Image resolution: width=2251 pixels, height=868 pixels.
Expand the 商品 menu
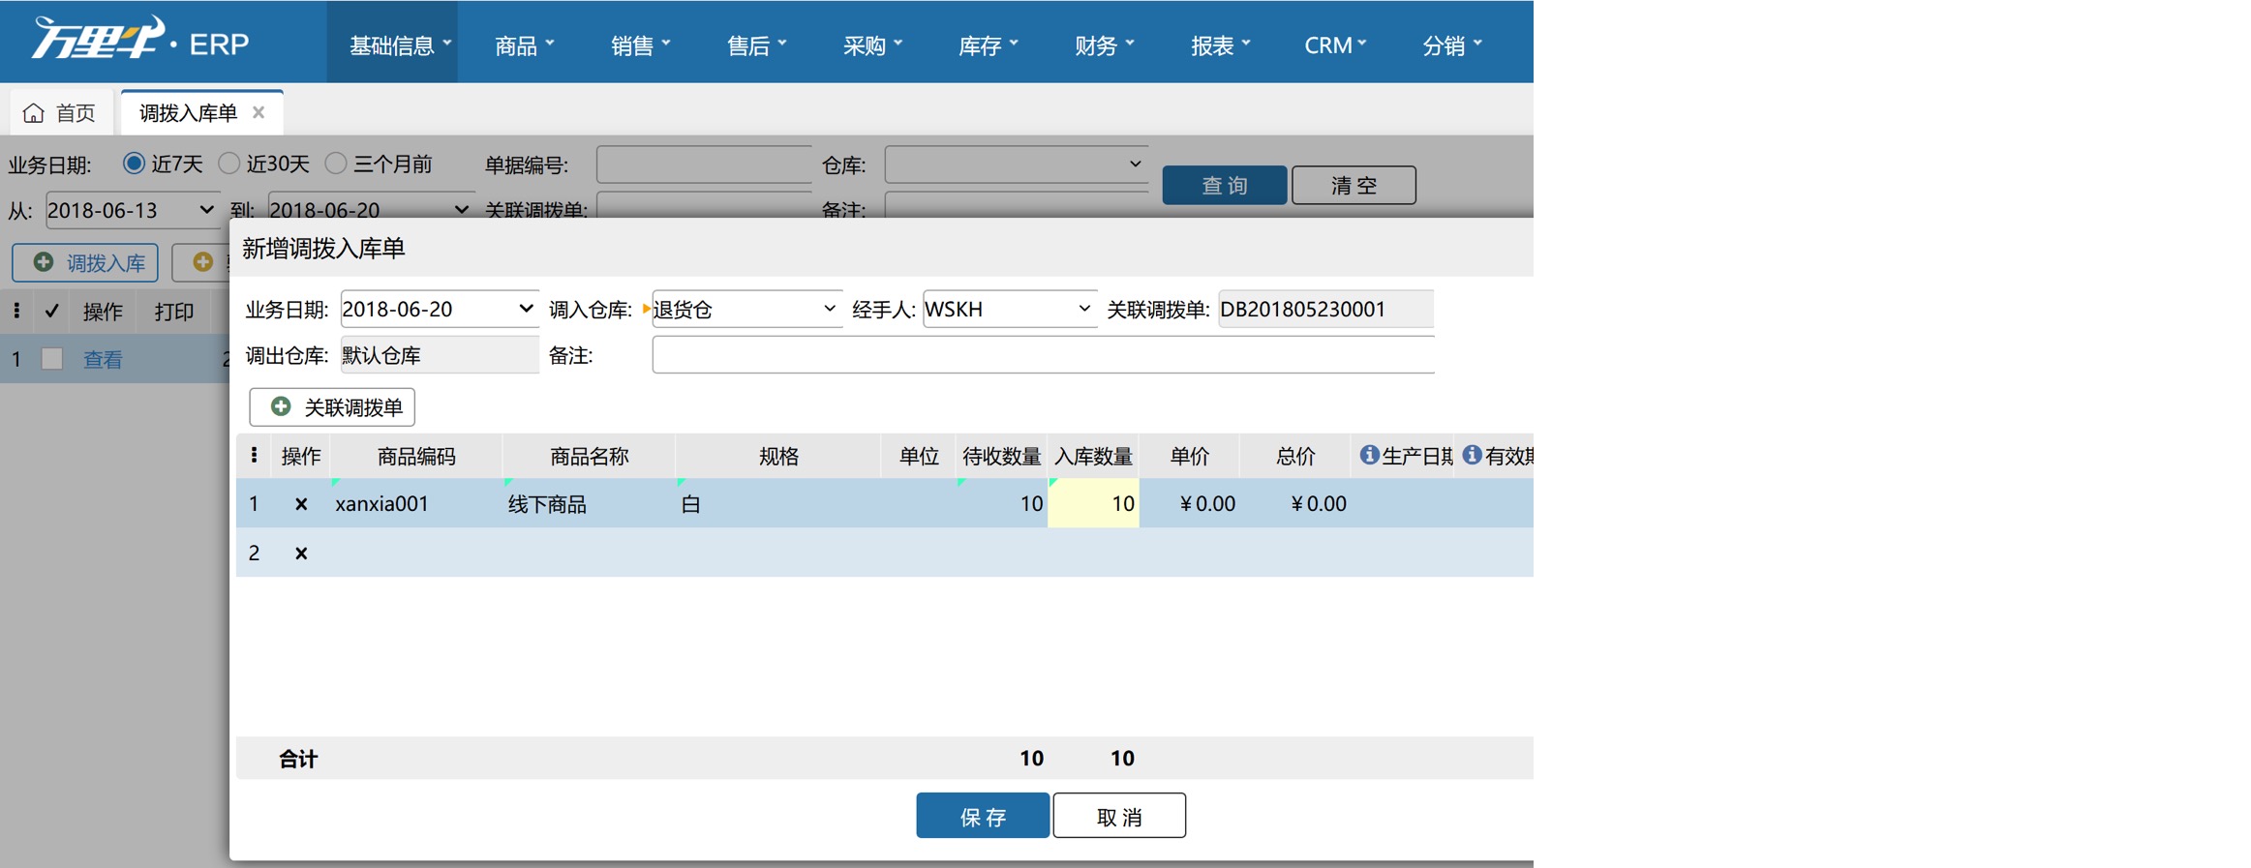(x=524, y=45)
